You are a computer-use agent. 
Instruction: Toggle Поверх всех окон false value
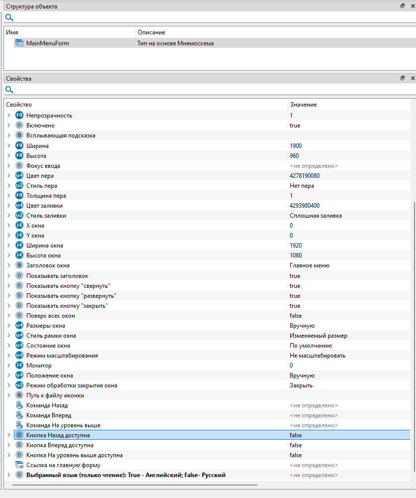coord(296,316)
